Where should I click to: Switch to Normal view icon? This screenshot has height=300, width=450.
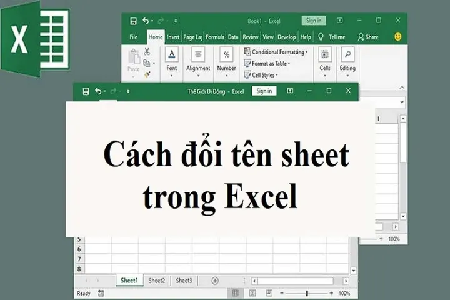click(x=236, y=293)
